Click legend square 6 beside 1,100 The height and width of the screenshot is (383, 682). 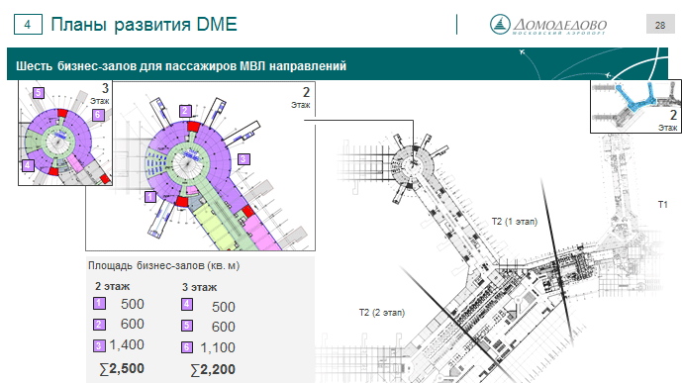(187, 347)
